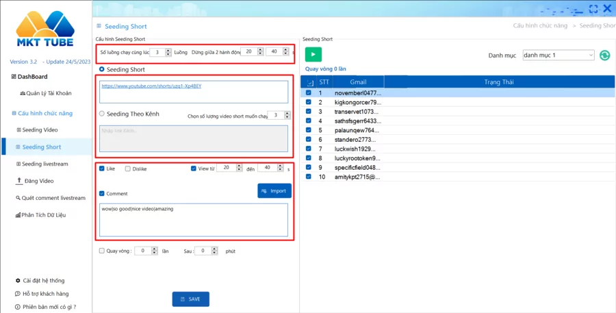This screenshot has width=616, height=313.
Task: Go to Seeding Video page
Action: 38,129
